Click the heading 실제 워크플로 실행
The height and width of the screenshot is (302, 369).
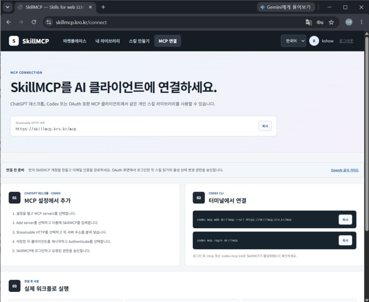pyautogui.click(x=46, y=289)
